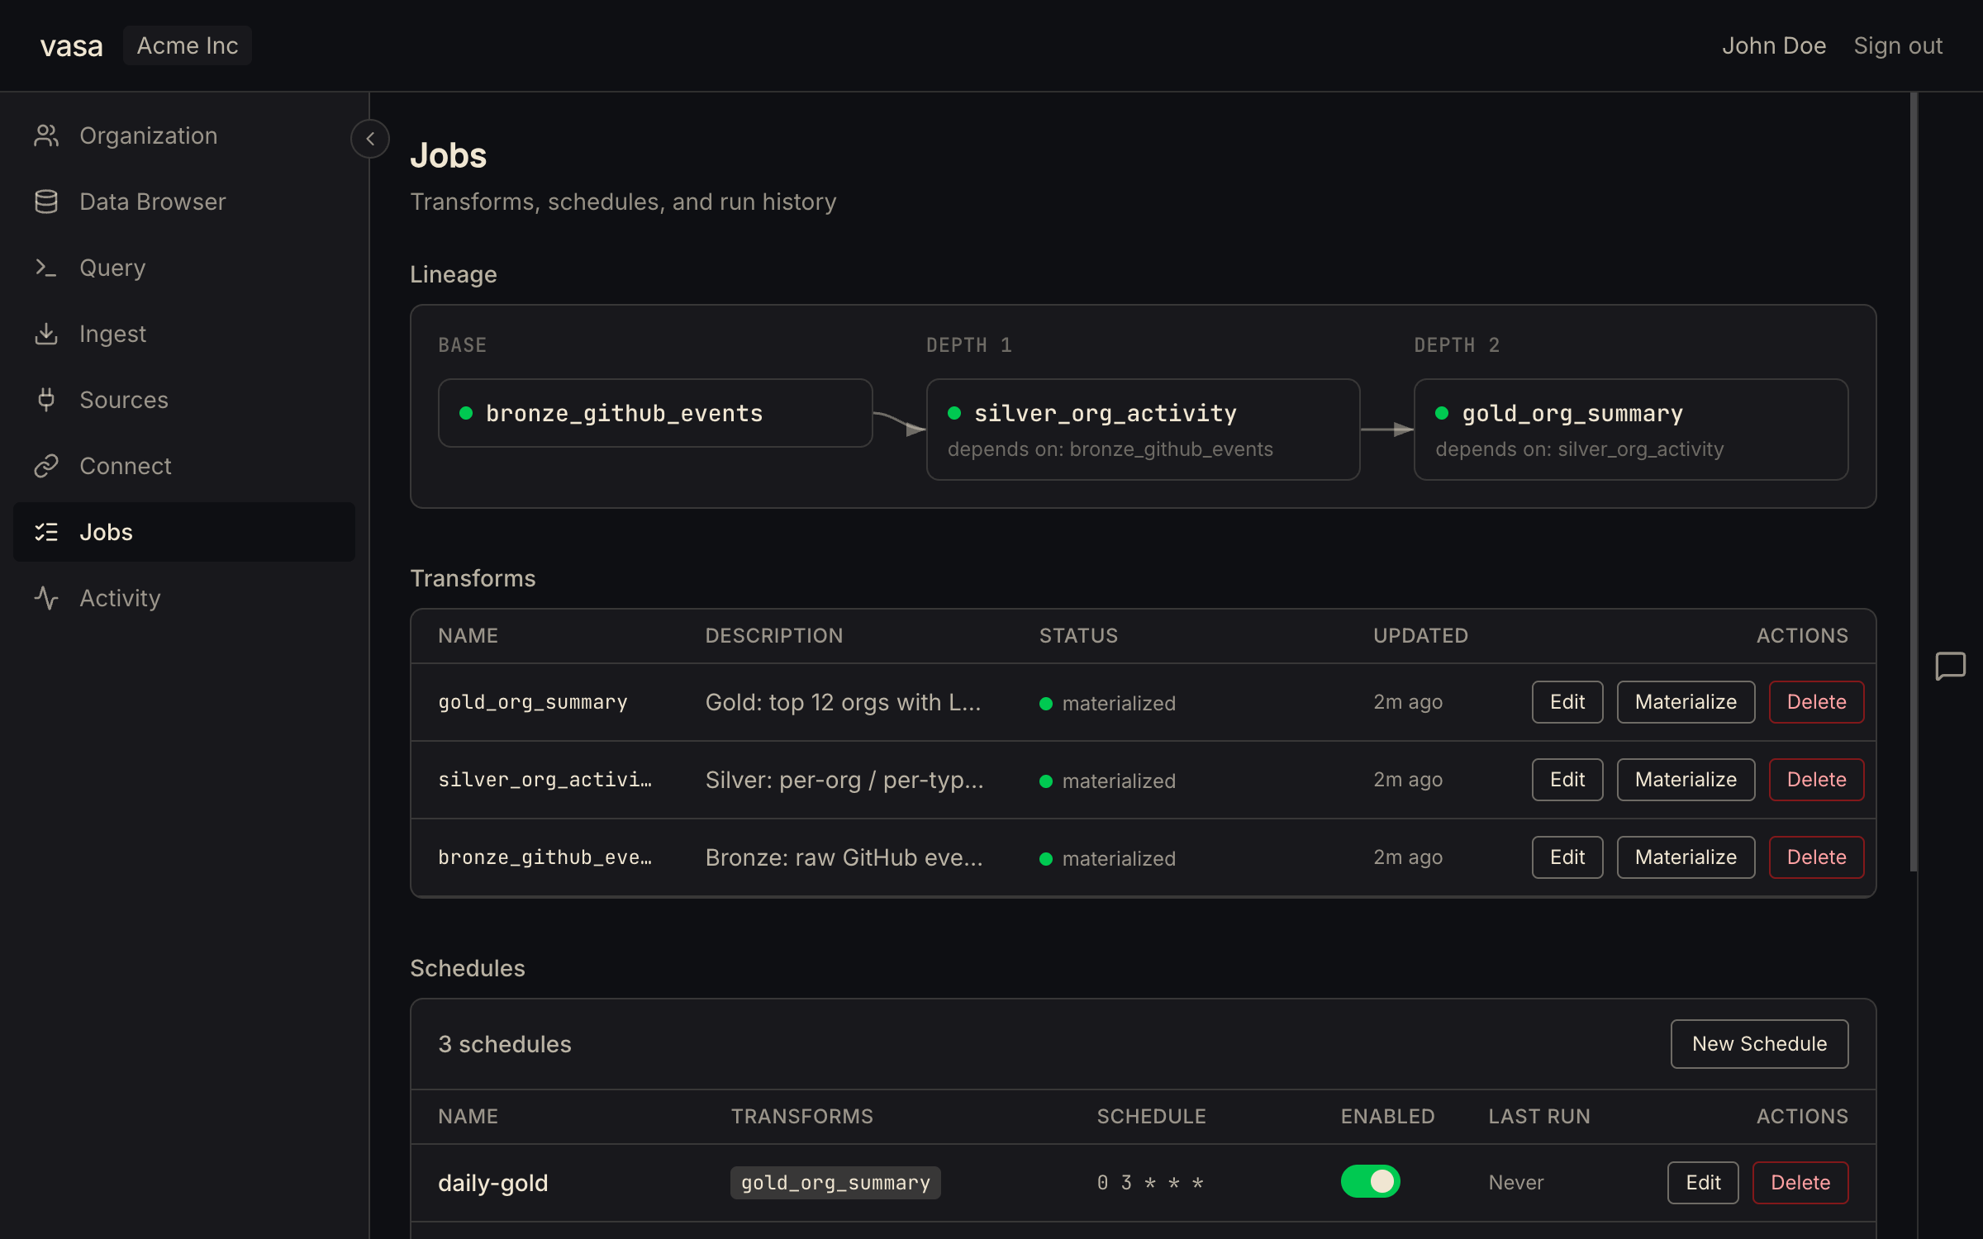Edit the silver_org_activity transform

pos(1567,780)
